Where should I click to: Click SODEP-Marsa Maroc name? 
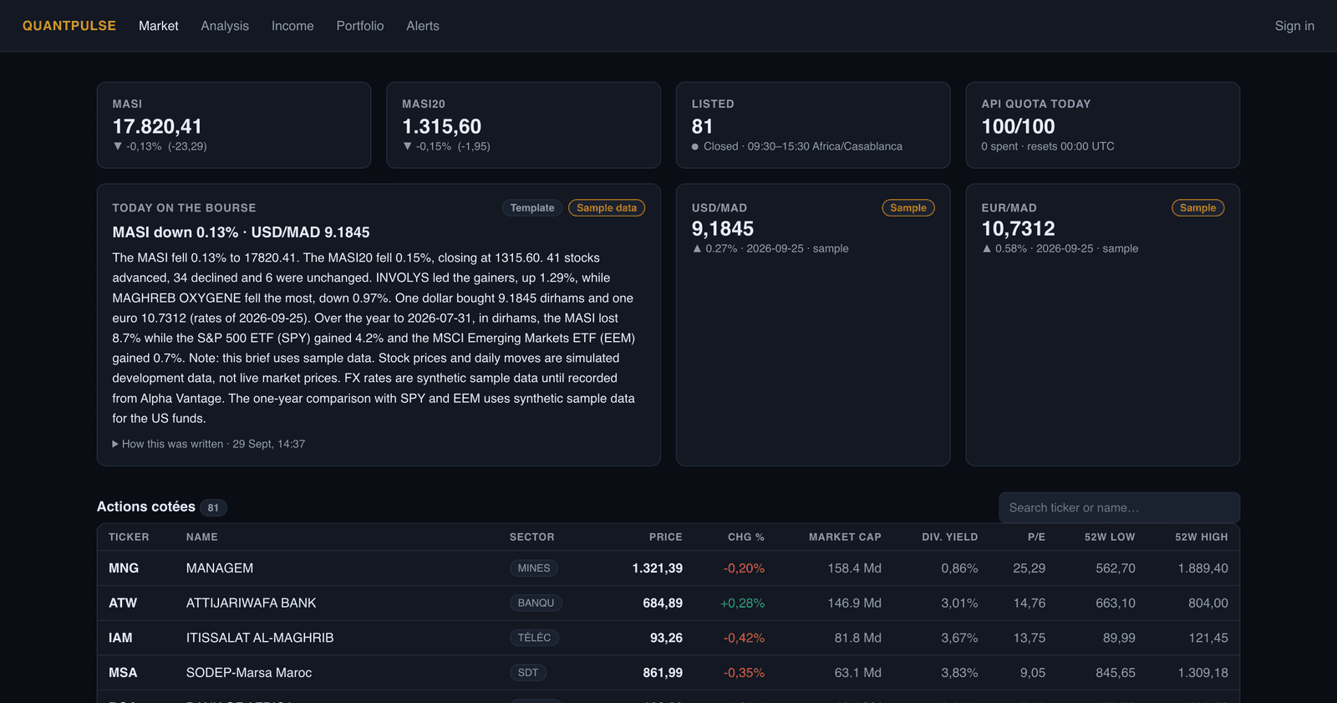tap(249, 673)
